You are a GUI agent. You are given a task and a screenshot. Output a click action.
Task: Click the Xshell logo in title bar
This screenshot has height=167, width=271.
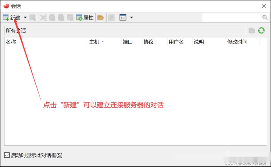click(6, 6)
